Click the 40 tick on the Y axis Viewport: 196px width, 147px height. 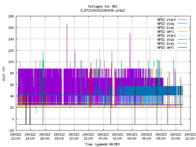tap(12, 96)
